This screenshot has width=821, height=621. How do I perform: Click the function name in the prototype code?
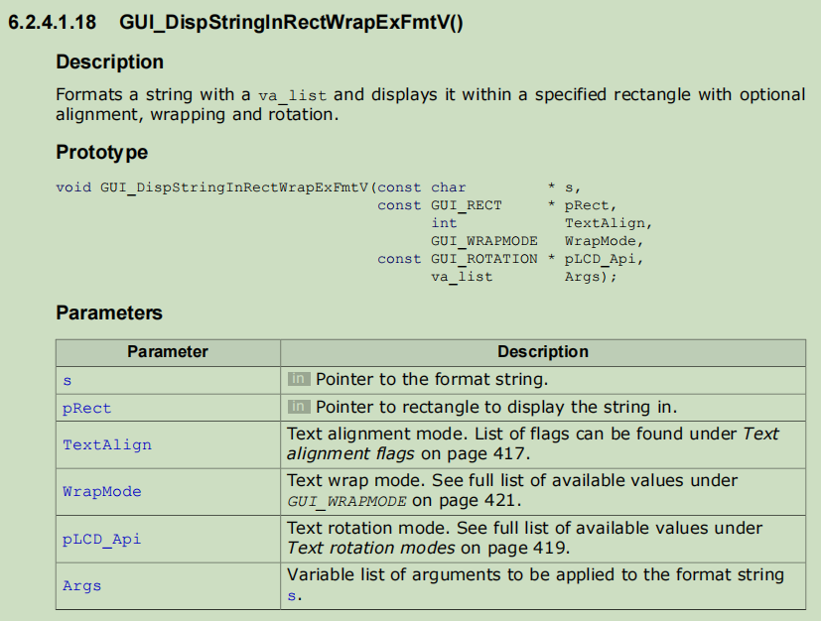(x=233, y=187)
